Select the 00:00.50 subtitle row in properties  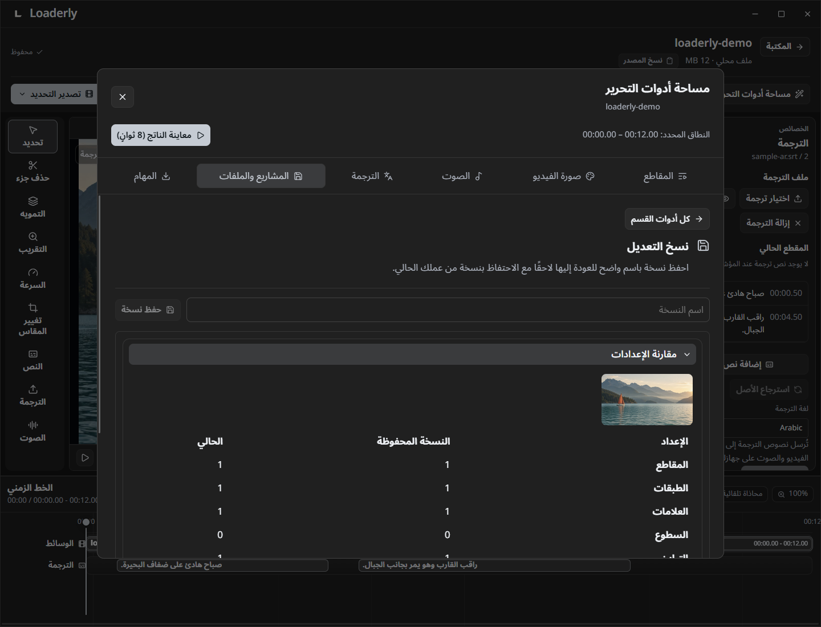click(766, 293)
